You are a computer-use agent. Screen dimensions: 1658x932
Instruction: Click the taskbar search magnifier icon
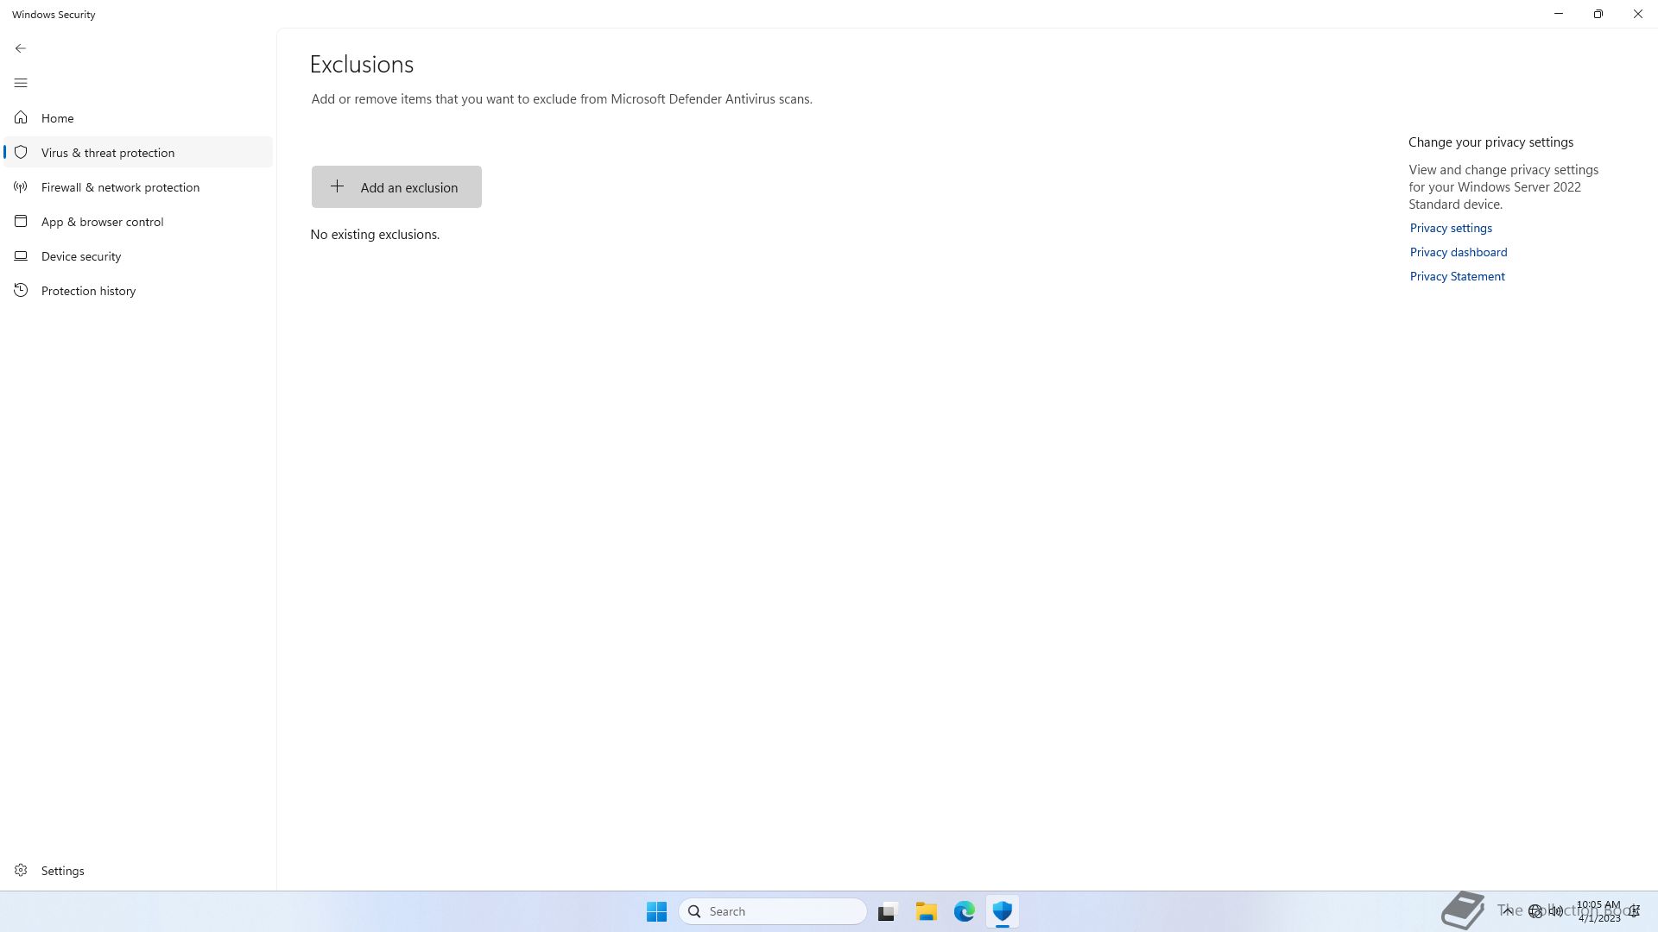[694, 911]
